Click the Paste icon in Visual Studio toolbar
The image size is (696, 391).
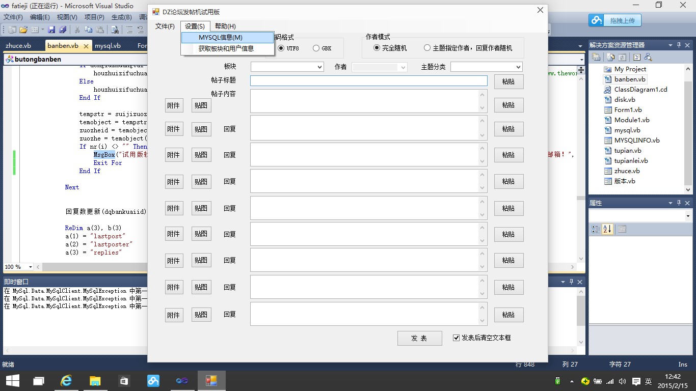100,30
